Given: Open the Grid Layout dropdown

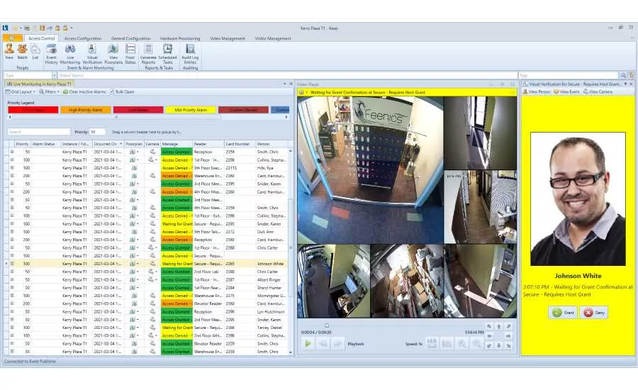Looking at the screenshot, I should click(21, 92).
